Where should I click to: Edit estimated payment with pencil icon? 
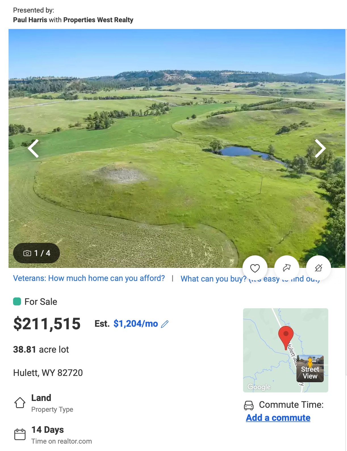click(x=165, y=324)
